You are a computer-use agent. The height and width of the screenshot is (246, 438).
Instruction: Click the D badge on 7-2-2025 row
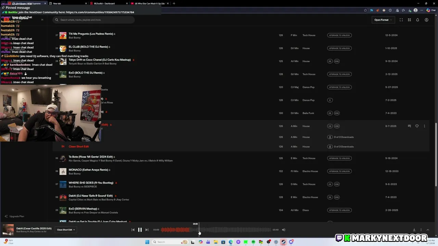pos(330,100)
